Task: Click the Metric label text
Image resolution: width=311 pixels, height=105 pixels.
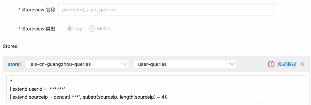Action: [x=104, y=29]
